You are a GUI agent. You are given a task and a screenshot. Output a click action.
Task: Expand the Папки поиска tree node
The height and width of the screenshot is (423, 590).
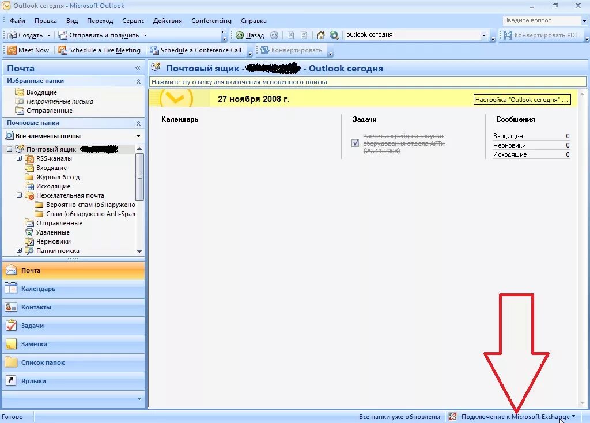pyautogui.click(x=19, y=251)
